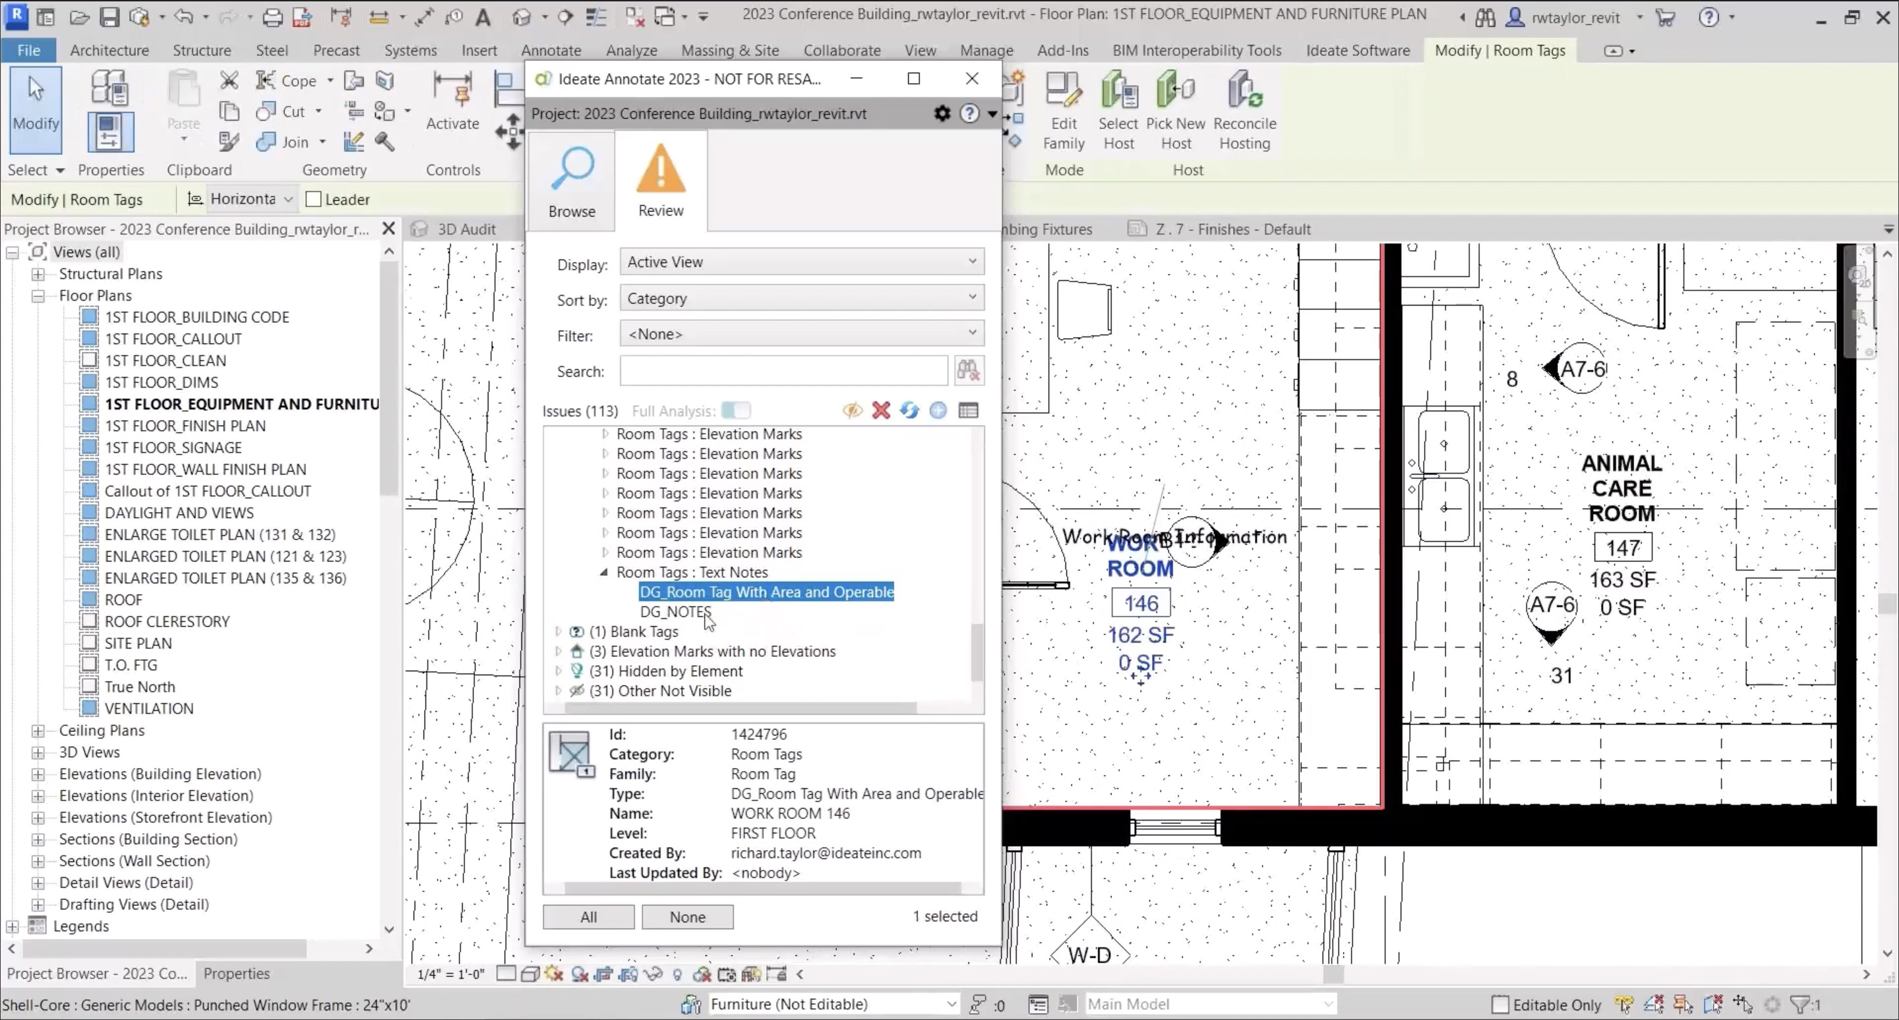
Task: Click the All button
Action: coord(588,917)
